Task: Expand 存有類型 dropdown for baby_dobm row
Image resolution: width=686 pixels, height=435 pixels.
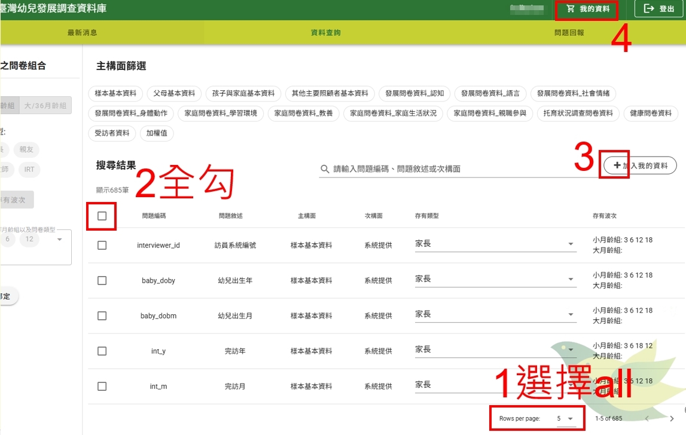Action: click(x=570, y=315)
